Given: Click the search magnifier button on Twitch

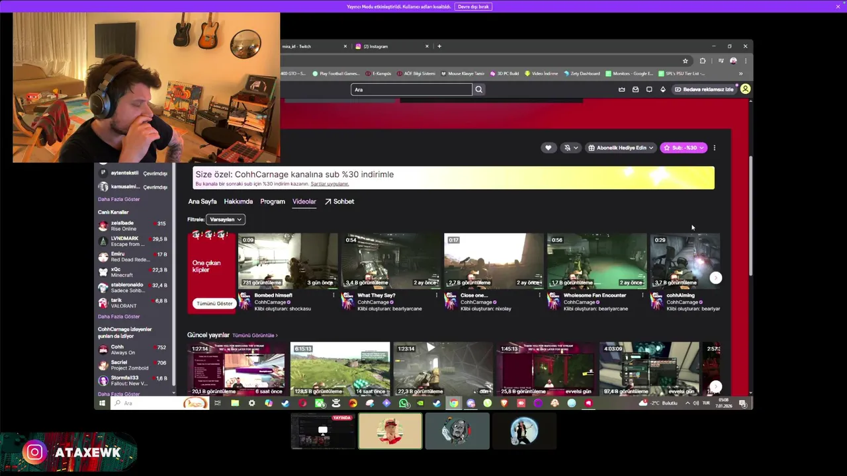Looking at the screenshot, I should [479, 89].
